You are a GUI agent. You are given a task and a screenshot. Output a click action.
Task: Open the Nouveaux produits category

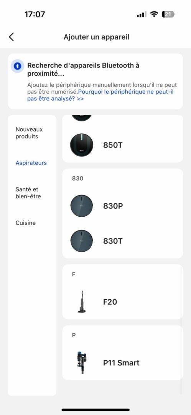(x=29, y=133)
